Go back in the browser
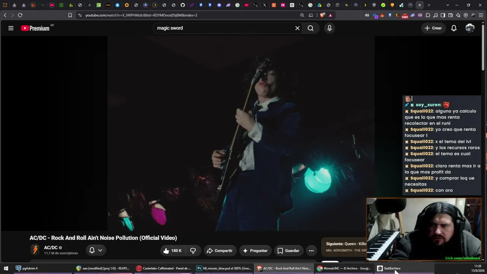This screenshot has width=487, height=274. pos(5,15)
